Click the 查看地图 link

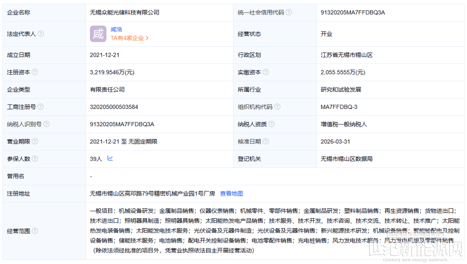click(x=231, y=194)
